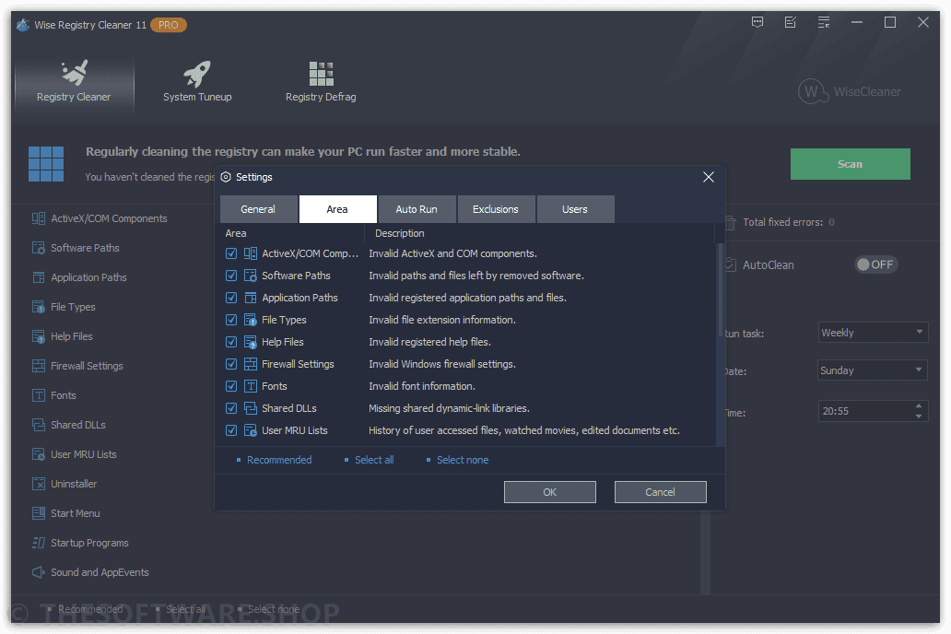Uncheck Software Paths checkbox in Settings
Image resolution: width=951 pixels, height=634 pixels.
(x=231, y=276)
